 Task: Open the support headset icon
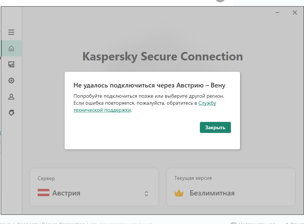[11, 113]
